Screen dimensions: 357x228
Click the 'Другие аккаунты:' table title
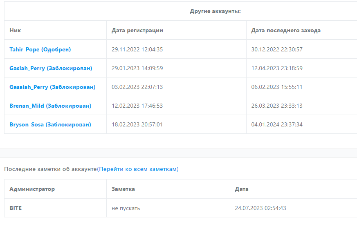(215, 11)
